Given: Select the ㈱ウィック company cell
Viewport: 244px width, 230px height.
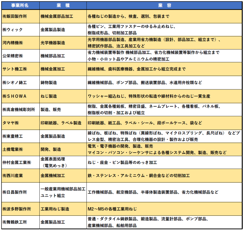Looking at the screenshot, I should click(20, 30).
